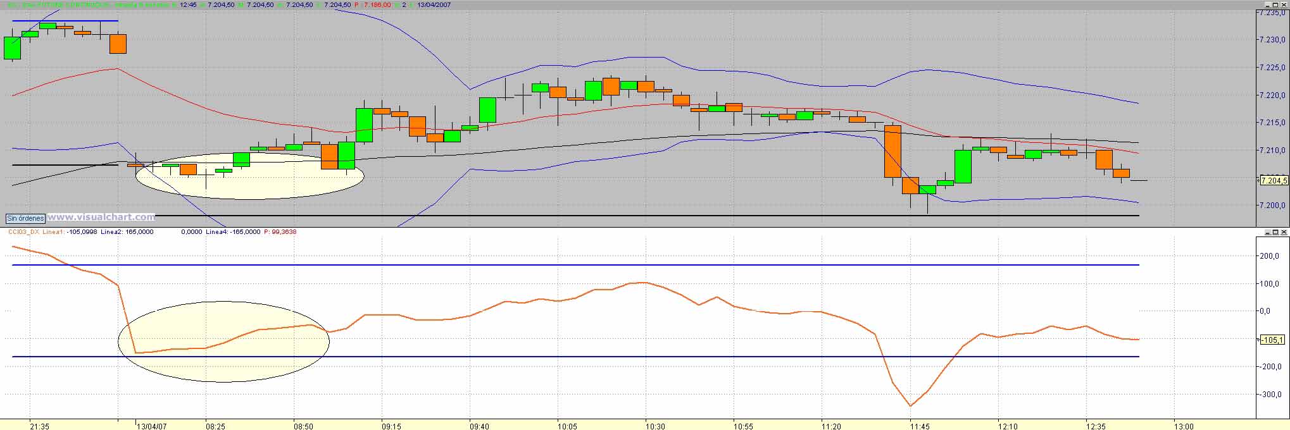Maximize the price chart pane
This screenshot has width=1290, height=430.
(x=1274, y=4)
